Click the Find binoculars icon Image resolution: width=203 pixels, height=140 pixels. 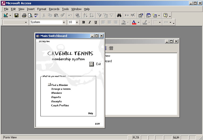119,15
